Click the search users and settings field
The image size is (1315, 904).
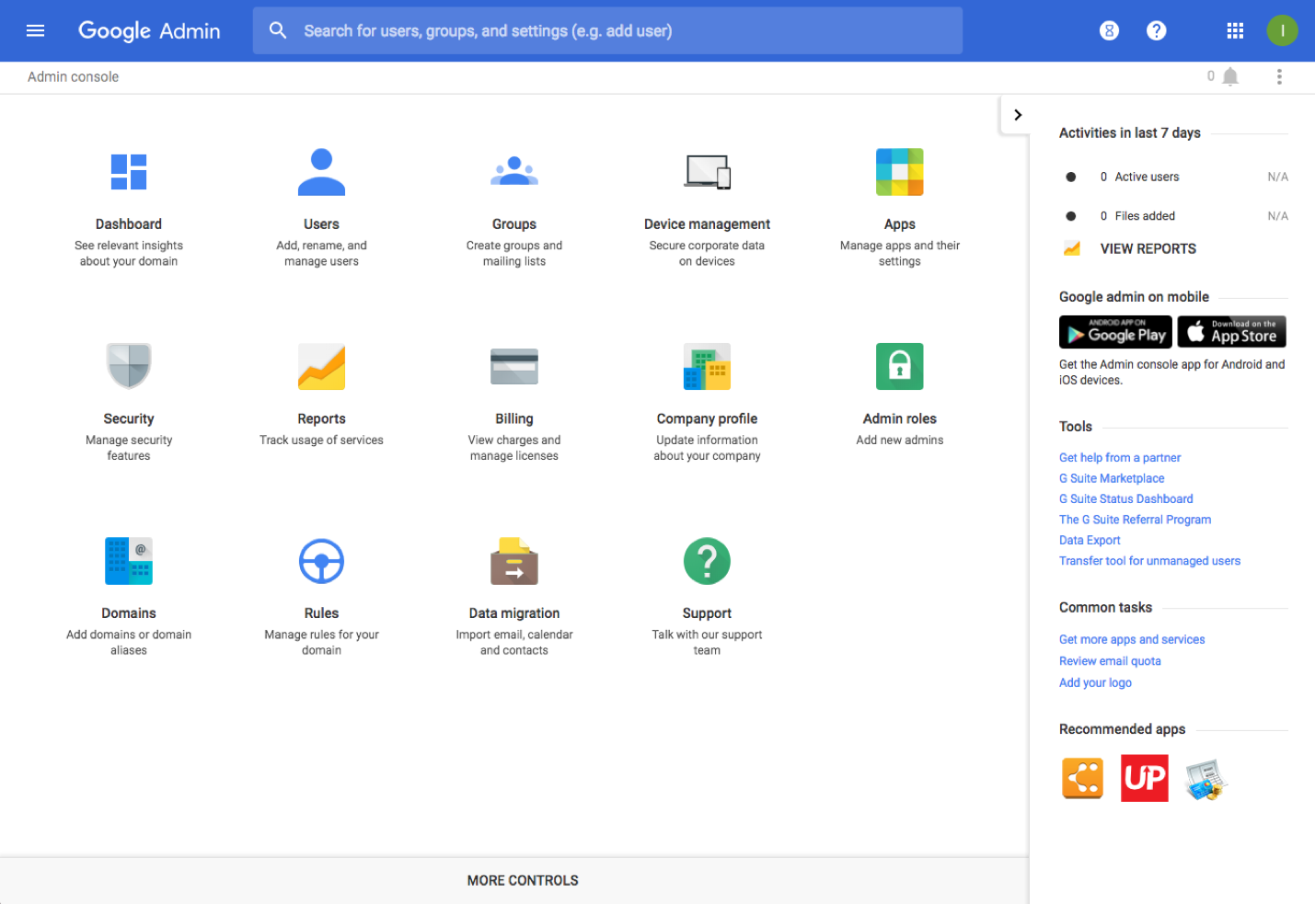point(607,30)
